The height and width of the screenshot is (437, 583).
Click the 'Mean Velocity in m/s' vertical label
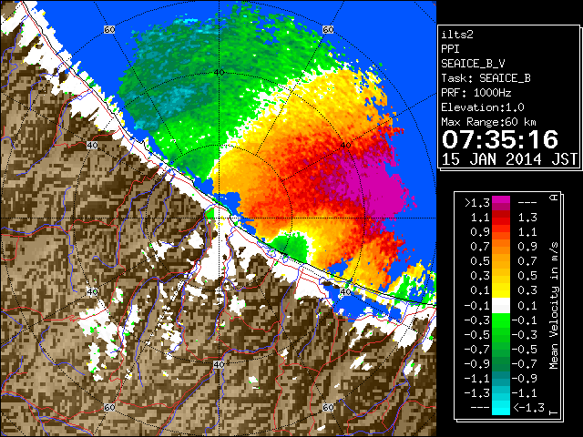tap(555, 305)
